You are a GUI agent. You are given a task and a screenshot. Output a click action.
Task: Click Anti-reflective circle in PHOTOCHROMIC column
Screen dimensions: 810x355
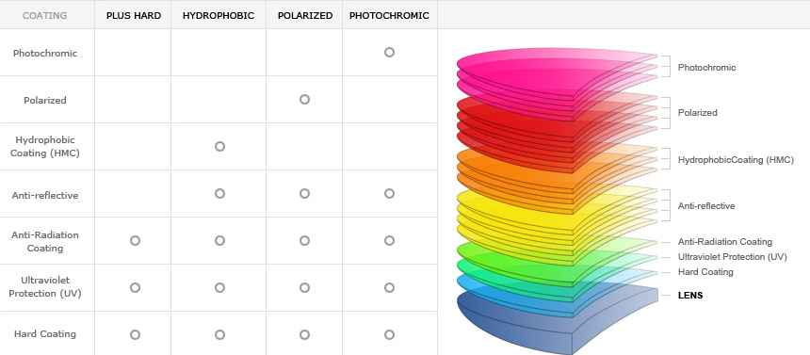(x=389, y=193)
